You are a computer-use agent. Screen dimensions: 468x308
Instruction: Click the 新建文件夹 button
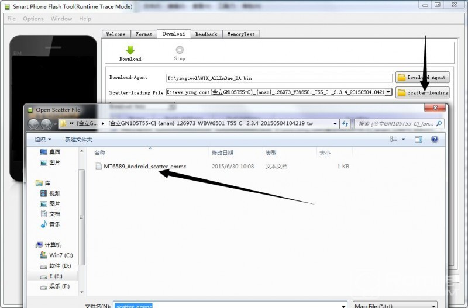pyautogui.click(x=78, y=139)
